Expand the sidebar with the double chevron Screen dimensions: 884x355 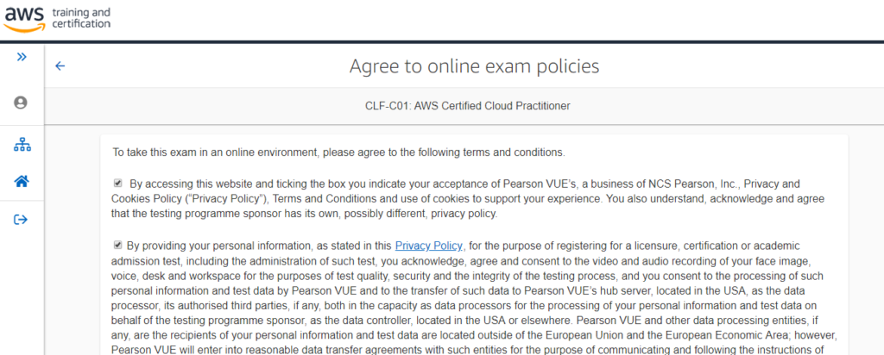point(22,57)
